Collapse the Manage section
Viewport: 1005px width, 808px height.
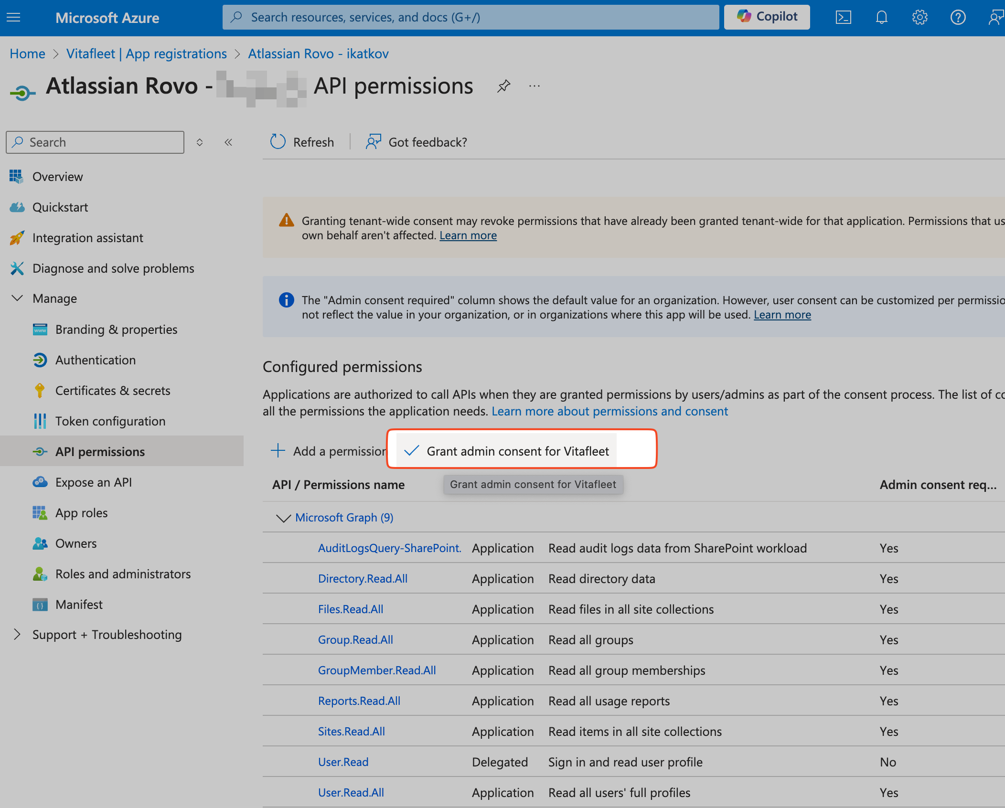pos(17,298)
